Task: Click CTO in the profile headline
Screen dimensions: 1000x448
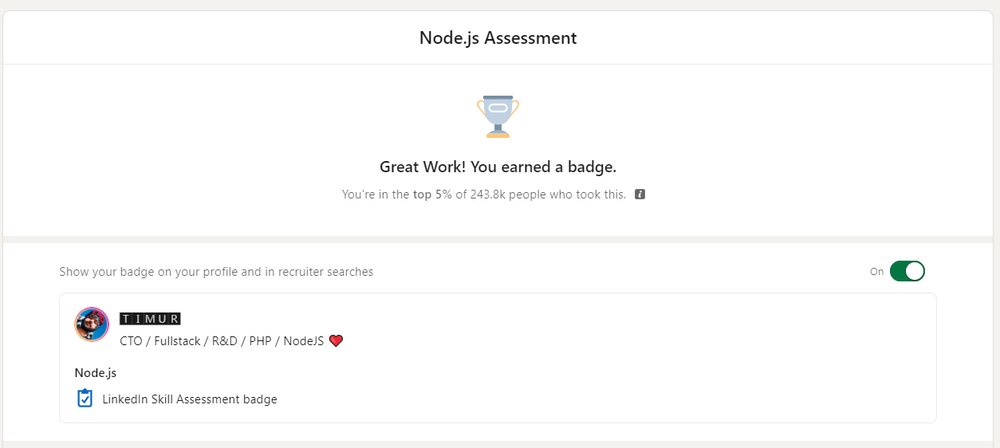Action: coord(131,341)
